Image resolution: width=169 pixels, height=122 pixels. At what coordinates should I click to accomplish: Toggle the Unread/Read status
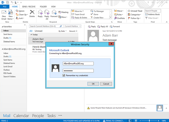(135, 11)
